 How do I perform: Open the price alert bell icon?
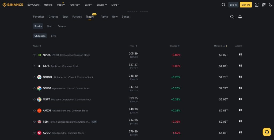[240, 17]
